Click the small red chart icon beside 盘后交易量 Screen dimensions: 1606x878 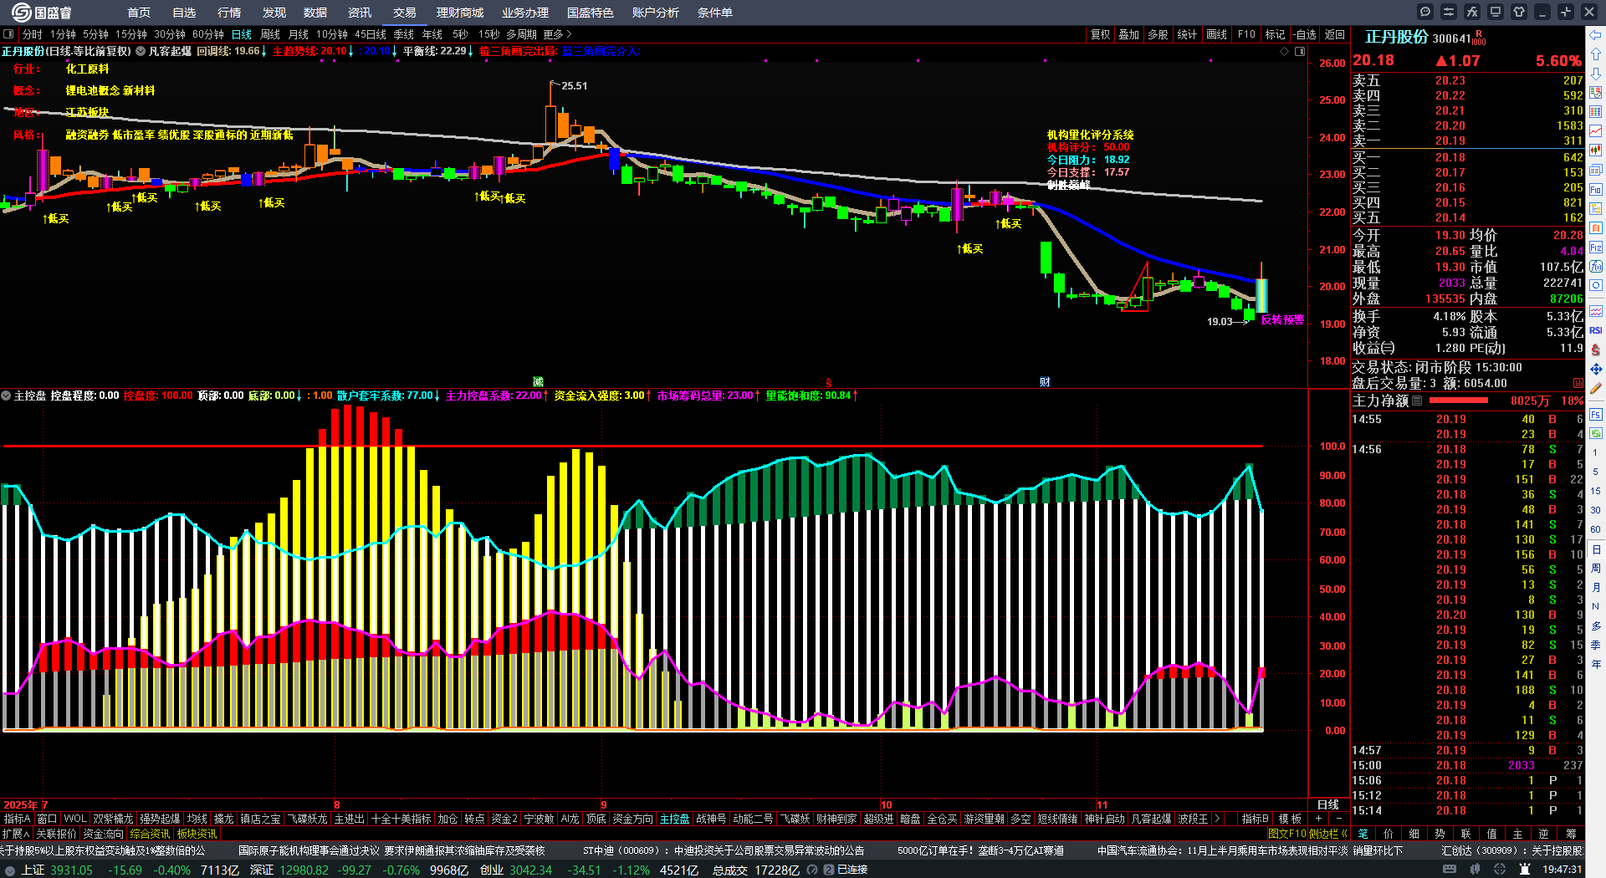(1578, 383)
